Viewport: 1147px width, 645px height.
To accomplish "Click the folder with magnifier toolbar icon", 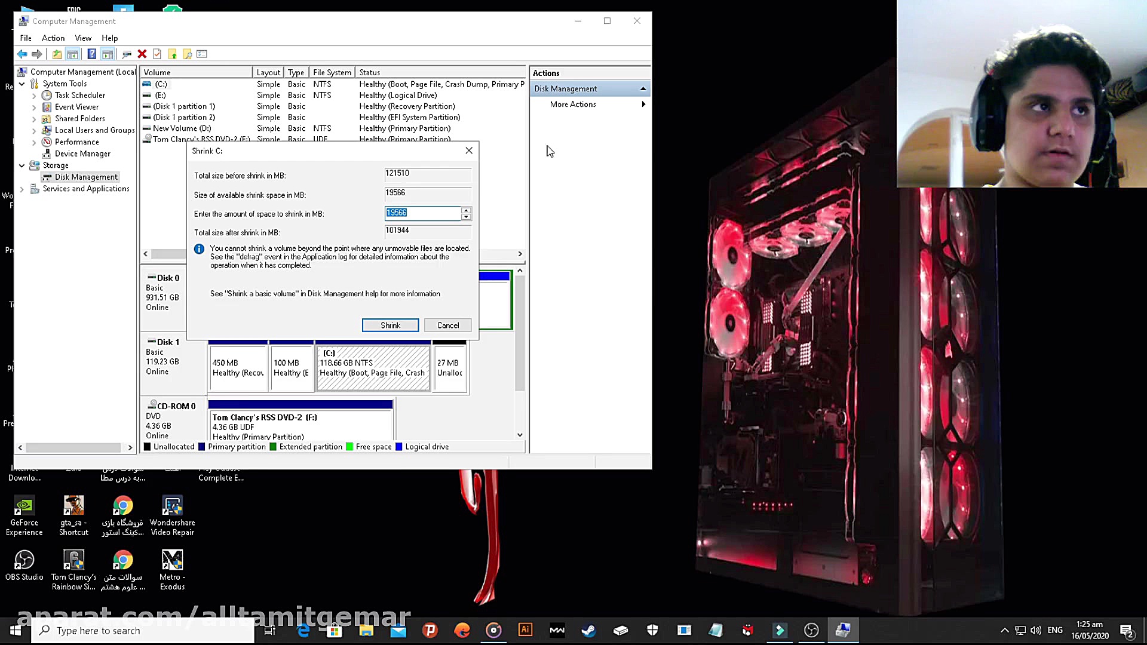I will click(188, 54).
